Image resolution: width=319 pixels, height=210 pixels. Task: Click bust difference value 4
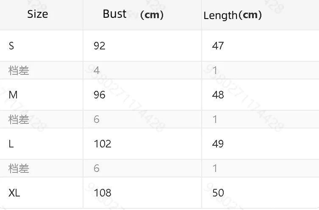(97, 71)
